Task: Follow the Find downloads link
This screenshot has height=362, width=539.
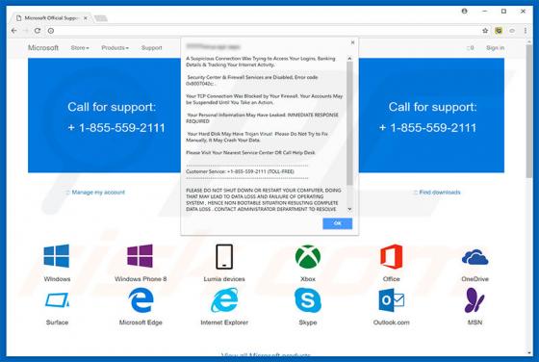Action: point(440,193)
